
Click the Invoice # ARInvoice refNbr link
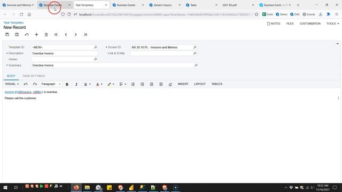(24, 92)
